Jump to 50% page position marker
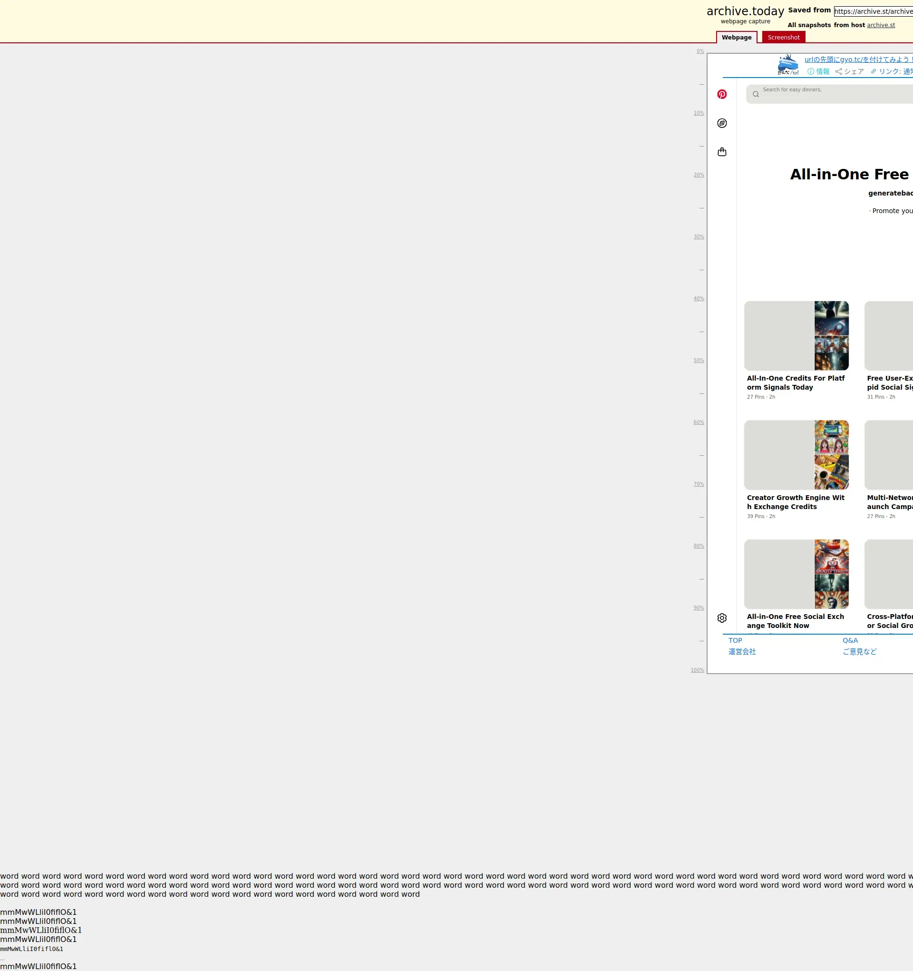The width and height of the screenshot is (913, 971). [x=698, y=361]
